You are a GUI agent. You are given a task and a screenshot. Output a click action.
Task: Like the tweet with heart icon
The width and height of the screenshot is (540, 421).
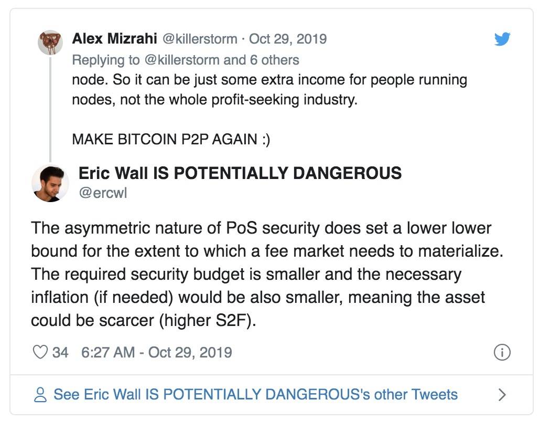pyautogui.click(x=40, y=352)
